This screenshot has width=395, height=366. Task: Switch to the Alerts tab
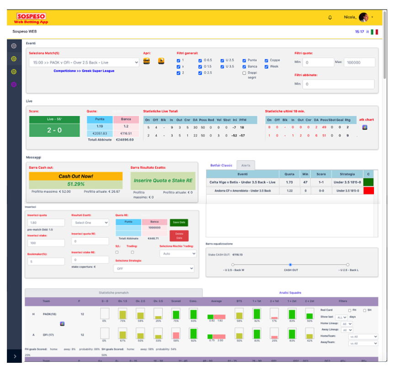click(246, 166)
